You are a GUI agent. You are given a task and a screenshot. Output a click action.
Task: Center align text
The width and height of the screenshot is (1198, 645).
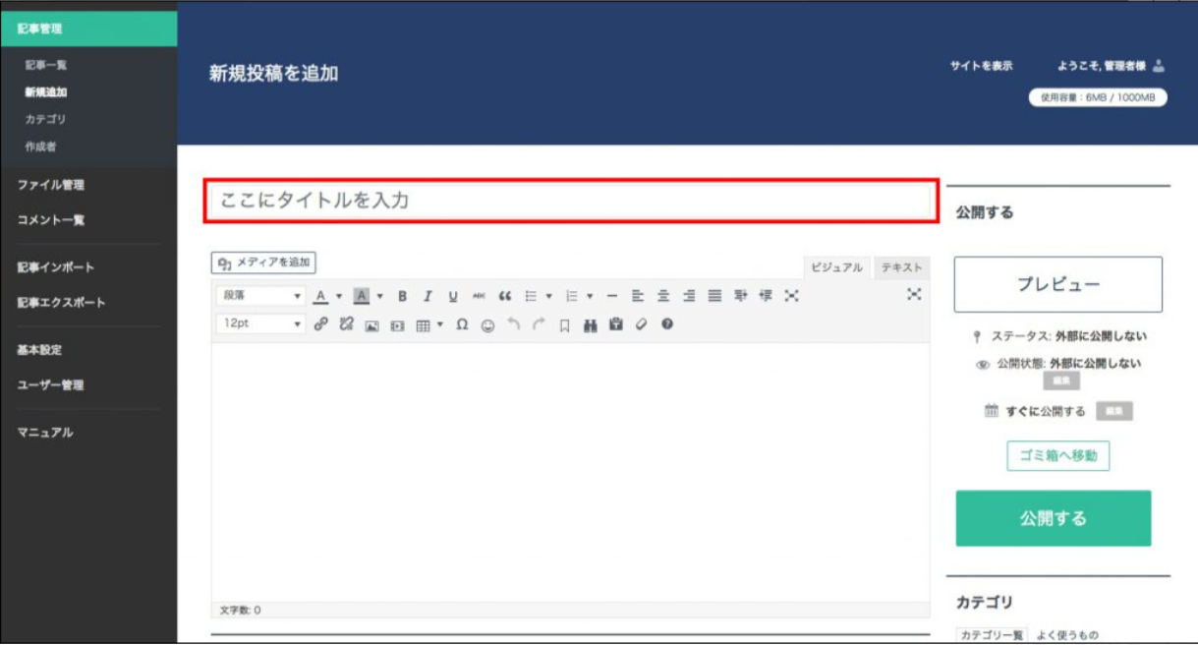click(x=663, y=296)
